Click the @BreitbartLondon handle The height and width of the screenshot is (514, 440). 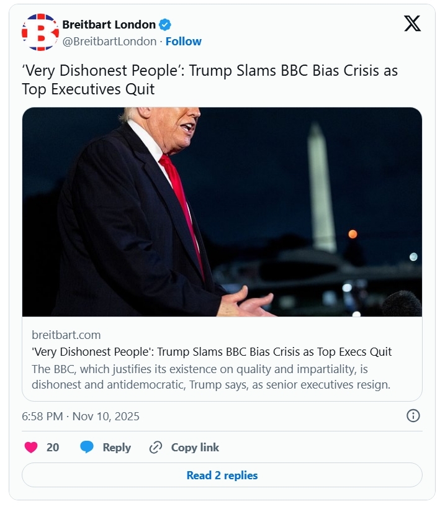tap(109, 42)
